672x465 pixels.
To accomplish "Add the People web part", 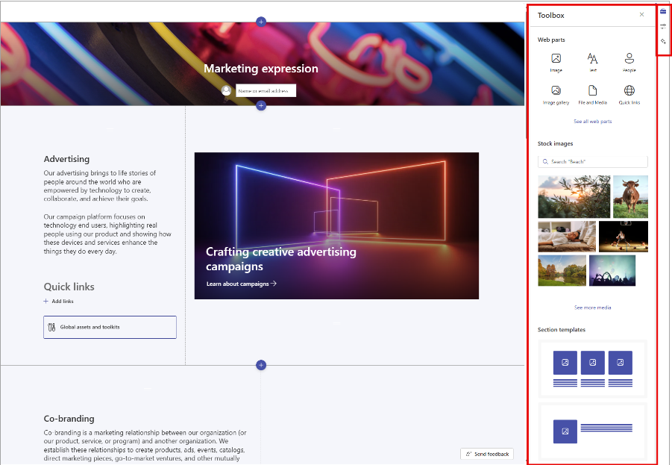I will pyautogui.click(x=629, y=61).
